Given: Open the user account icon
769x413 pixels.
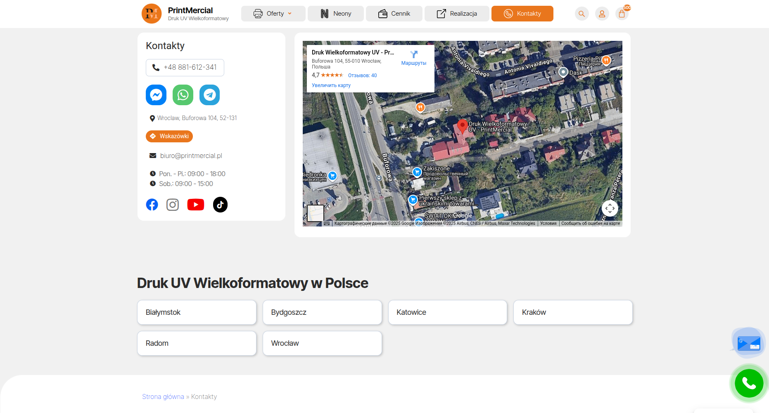Looking at the screenshot, I should [602, 14].
